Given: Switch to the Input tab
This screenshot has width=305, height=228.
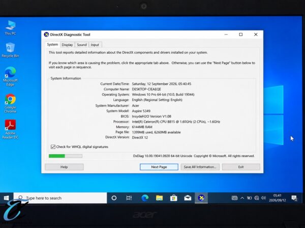Looking at the screenshot, I should [x=95, y=45].
